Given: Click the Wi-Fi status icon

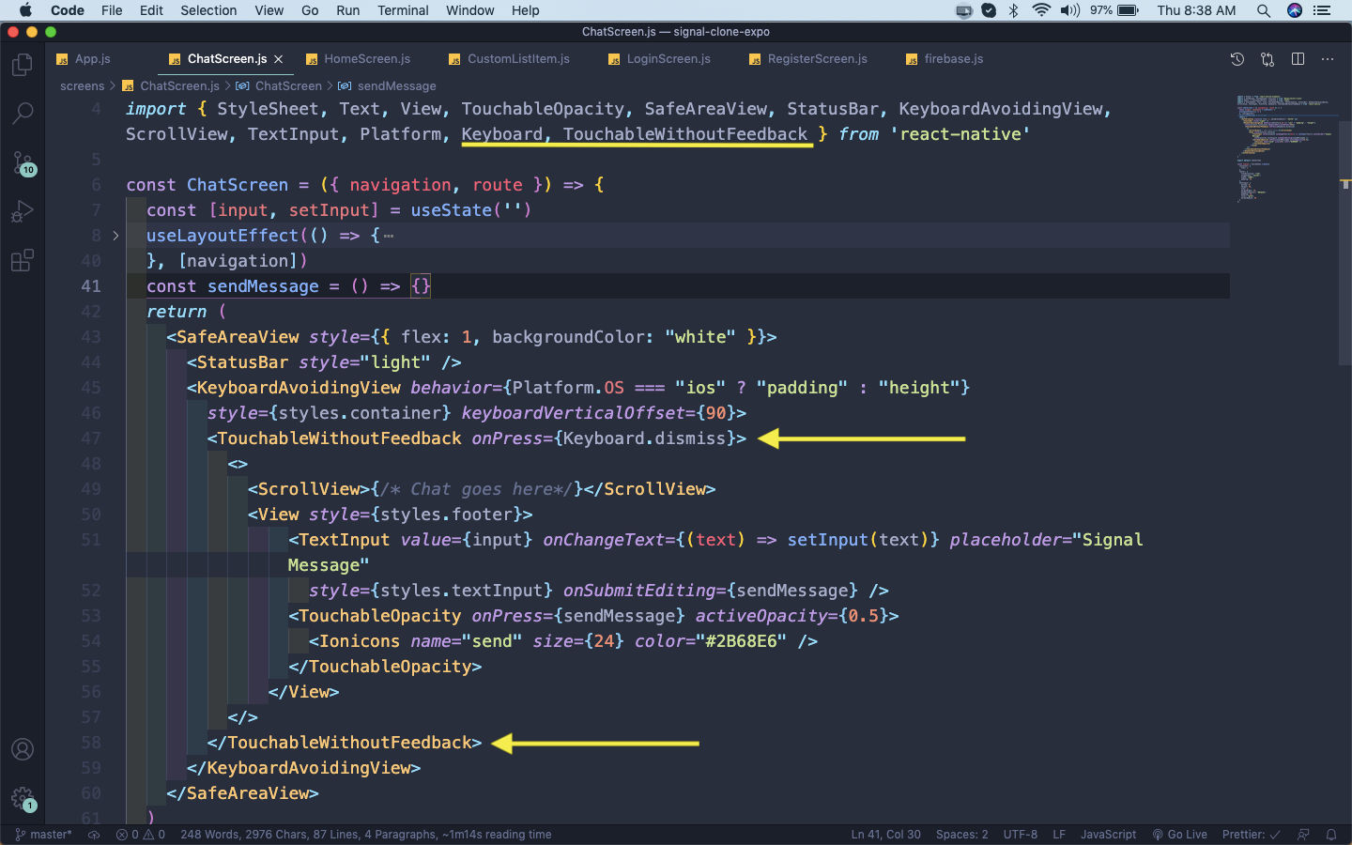Looking at the screenshot, I should (x=1041, y=10).
